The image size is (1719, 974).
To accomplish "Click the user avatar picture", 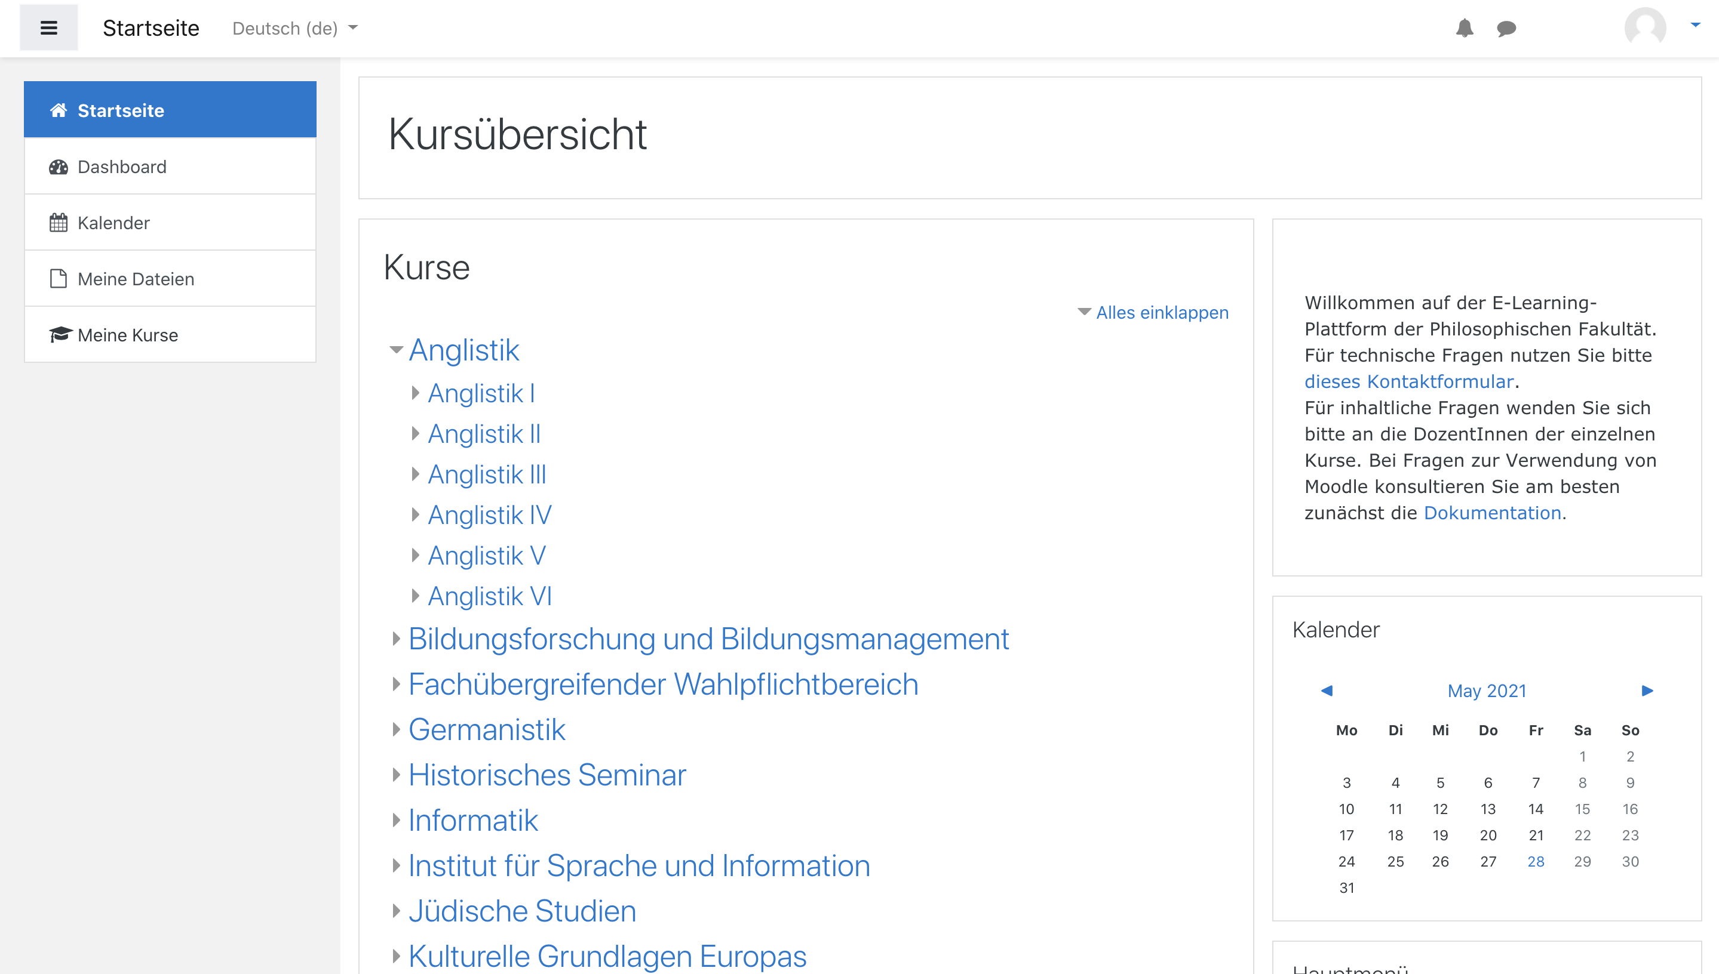I will tap(1645, 28).
